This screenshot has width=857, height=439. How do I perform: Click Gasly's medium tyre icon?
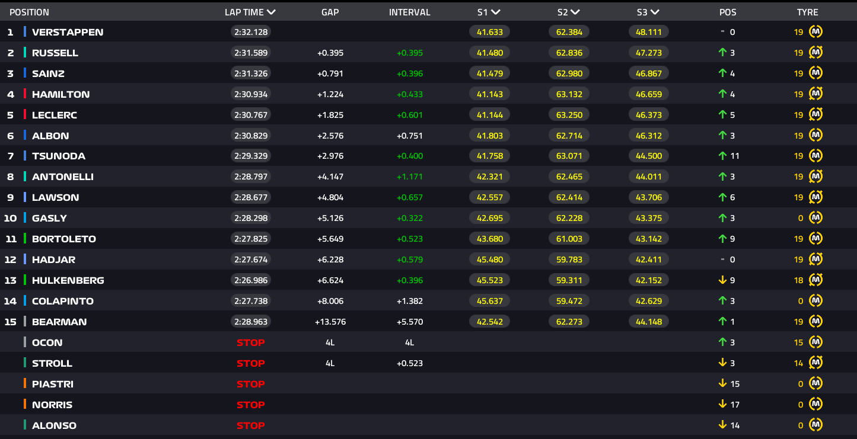(816, 218)
